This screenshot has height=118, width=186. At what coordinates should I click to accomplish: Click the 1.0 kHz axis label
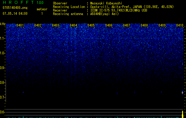click(x=3, y=53)
